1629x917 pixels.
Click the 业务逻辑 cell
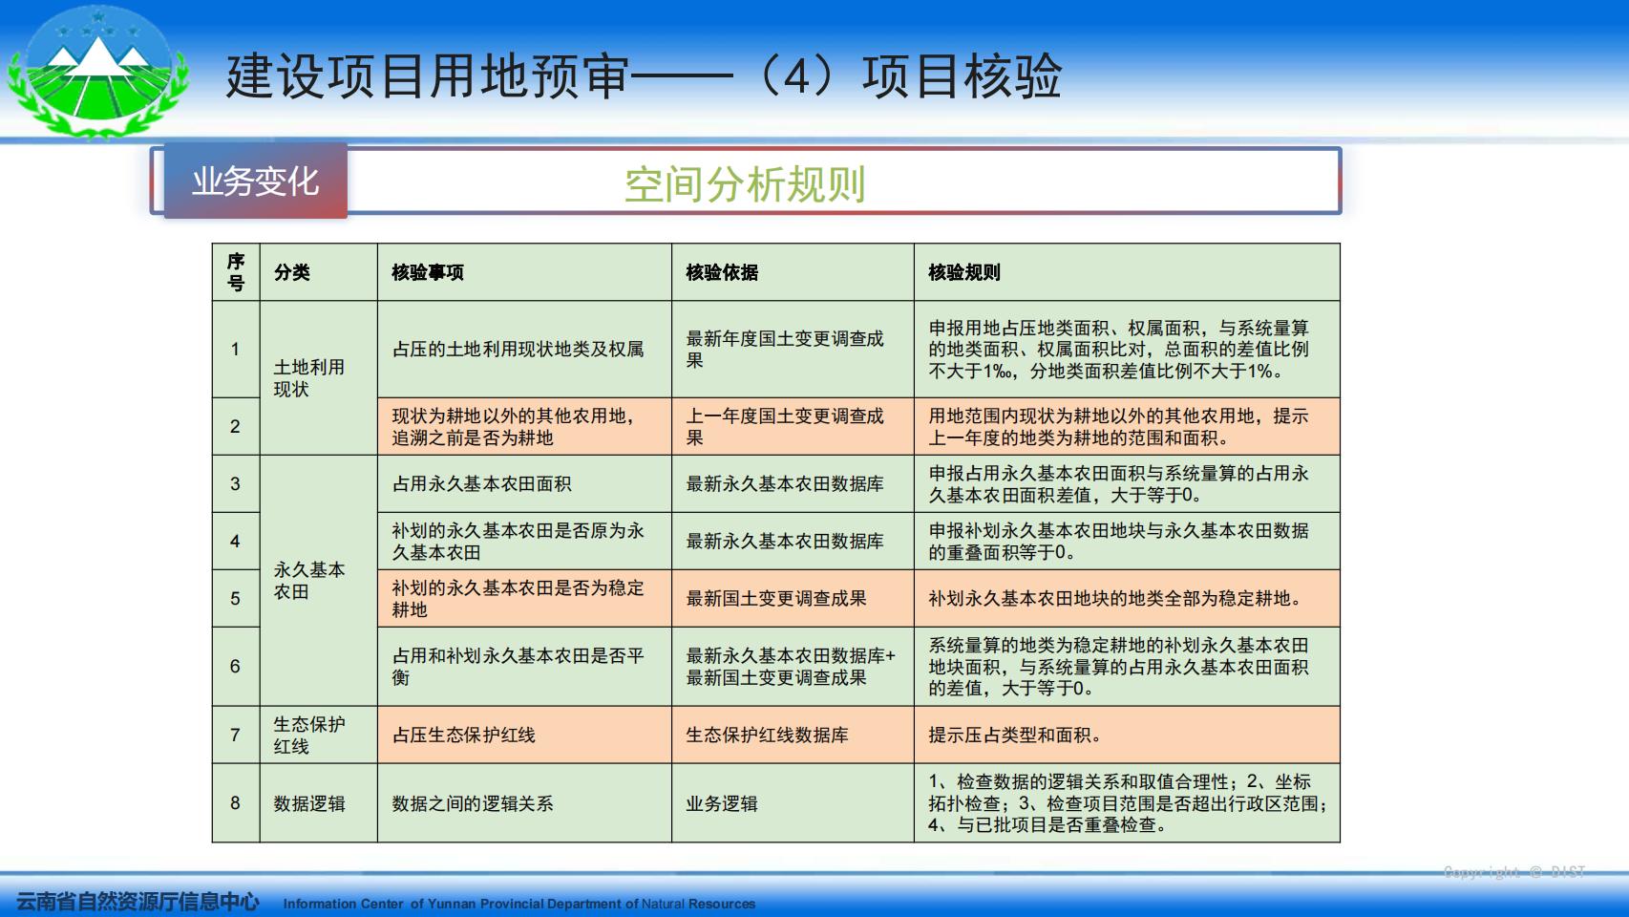[x=793, y=802]
